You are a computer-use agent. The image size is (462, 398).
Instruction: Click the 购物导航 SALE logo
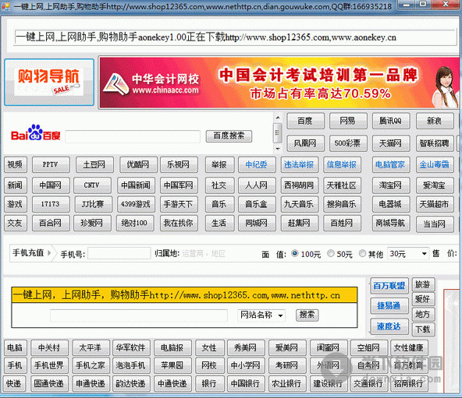[49, 83]
